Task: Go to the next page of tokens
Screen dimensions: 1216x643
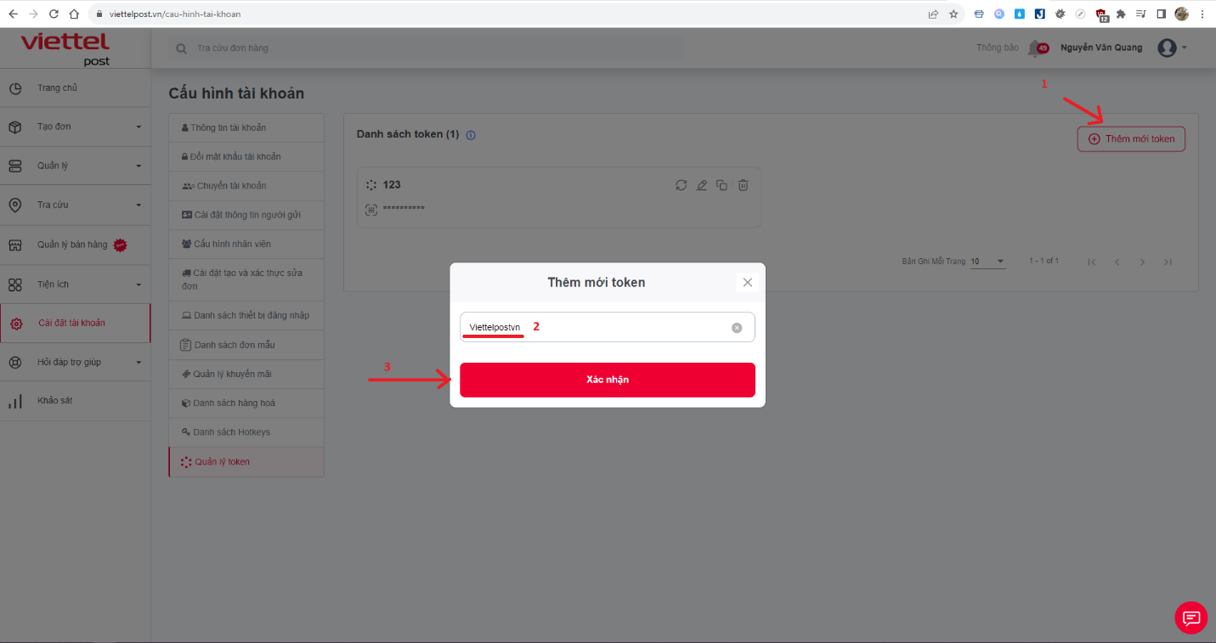Action: click(1143, 262)
